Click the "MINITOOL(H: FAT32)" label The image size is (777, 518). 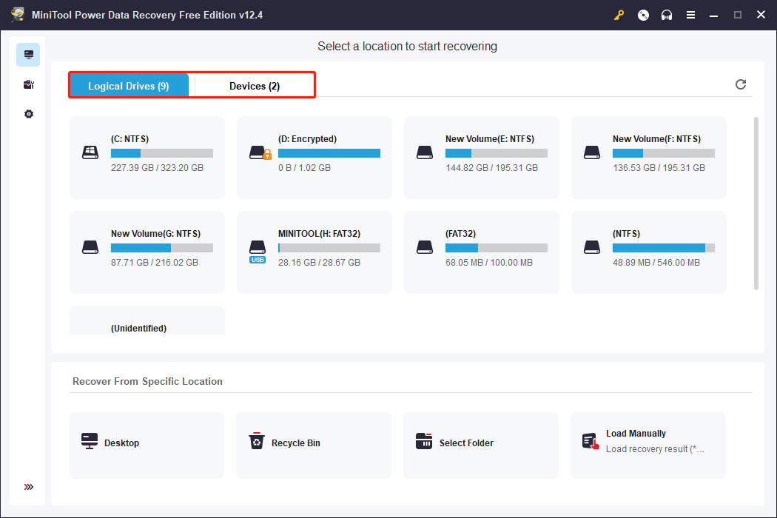(319, 234)
